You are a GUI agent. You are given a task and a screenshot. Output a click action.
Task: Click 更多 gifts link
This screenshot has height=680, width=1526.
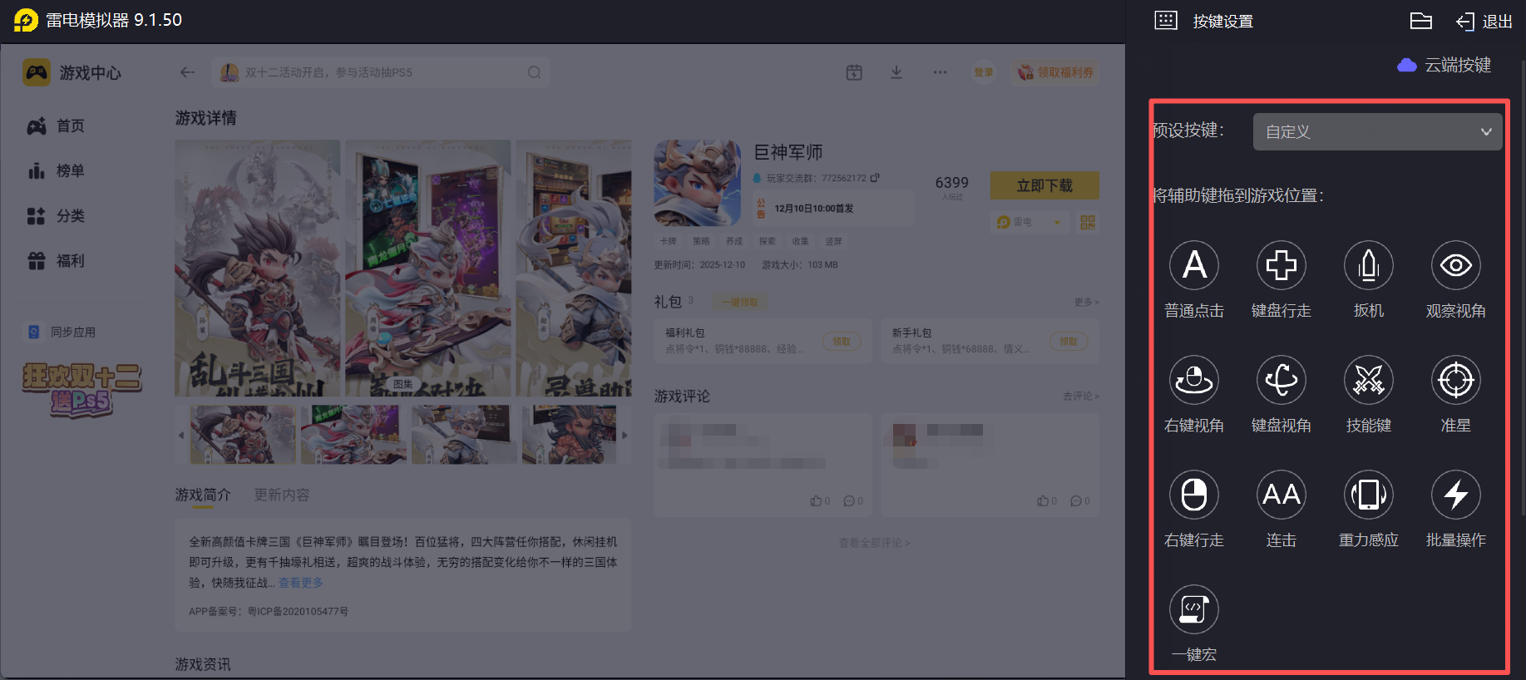point(1086,302)
